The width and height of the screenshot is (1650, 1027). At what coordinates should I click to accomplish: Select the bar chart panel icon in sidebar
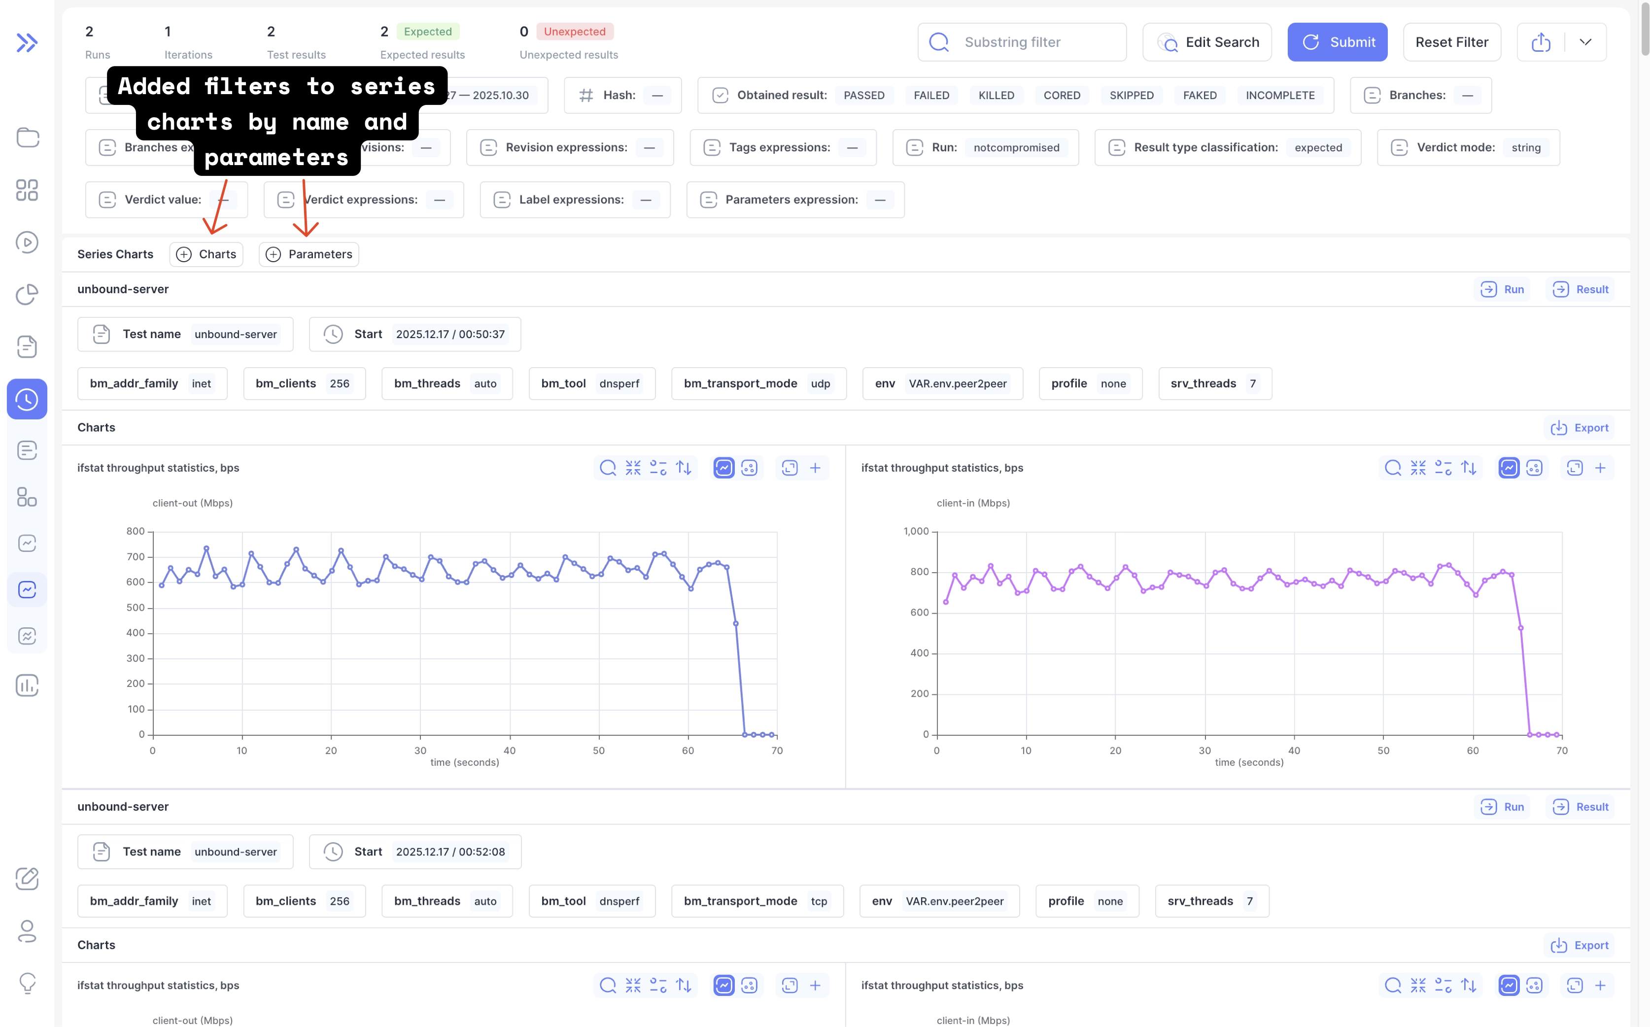(x=27, y=685)
